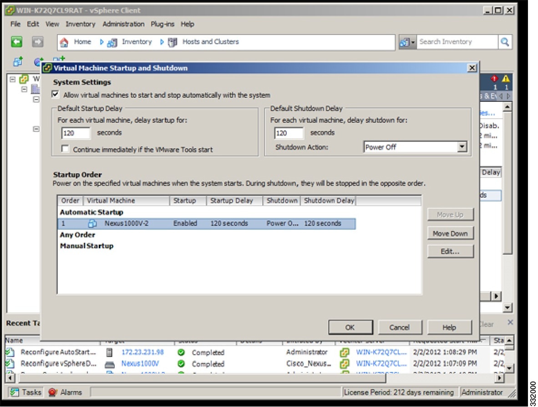
Task: Click the red alert indicator icon
Action: (x=494, y=79)
